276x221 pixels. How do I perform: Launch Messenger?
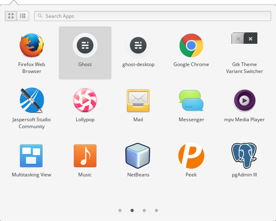pos(191,108)
